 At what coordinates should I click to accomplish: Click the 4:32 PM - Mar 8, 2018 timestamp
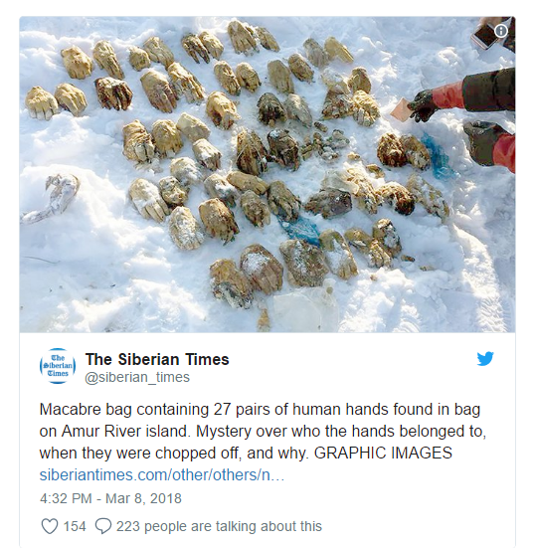click(110, 498)
